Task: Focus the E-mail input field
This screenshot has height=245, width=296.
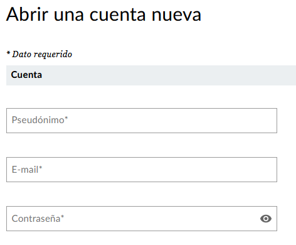Action: coord(142,170)
